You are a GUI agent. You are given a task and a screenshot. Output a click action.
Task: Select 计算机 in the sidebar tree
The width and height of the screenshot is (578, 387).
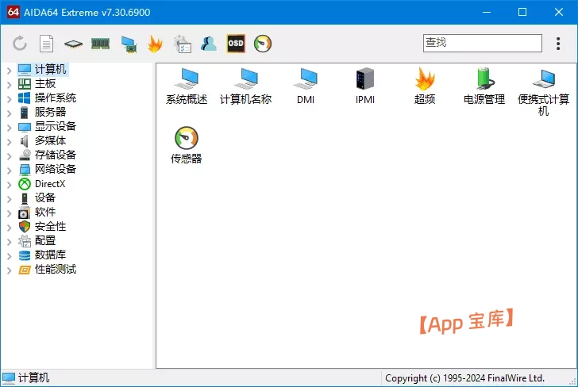tap(43, 69)
